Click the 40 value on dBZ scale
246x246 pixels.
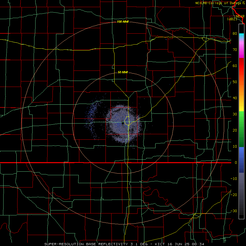coord(235,98)
